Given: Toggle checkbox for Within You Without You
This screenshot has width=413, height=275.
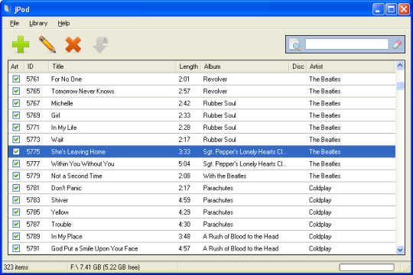Looking at the screenshot, I should point(16,163).
